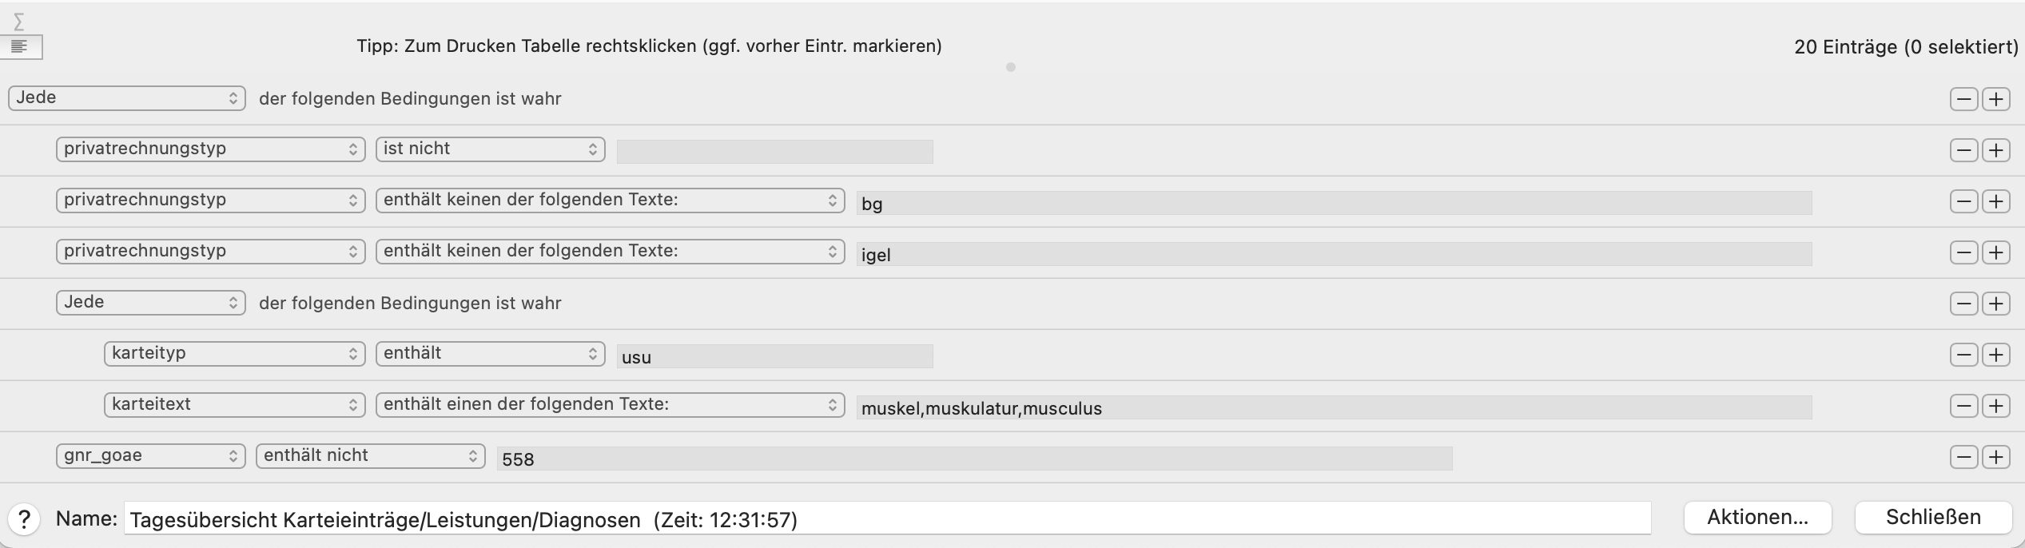Click the Name text field
2025x548 pixels.
point(887,519)
